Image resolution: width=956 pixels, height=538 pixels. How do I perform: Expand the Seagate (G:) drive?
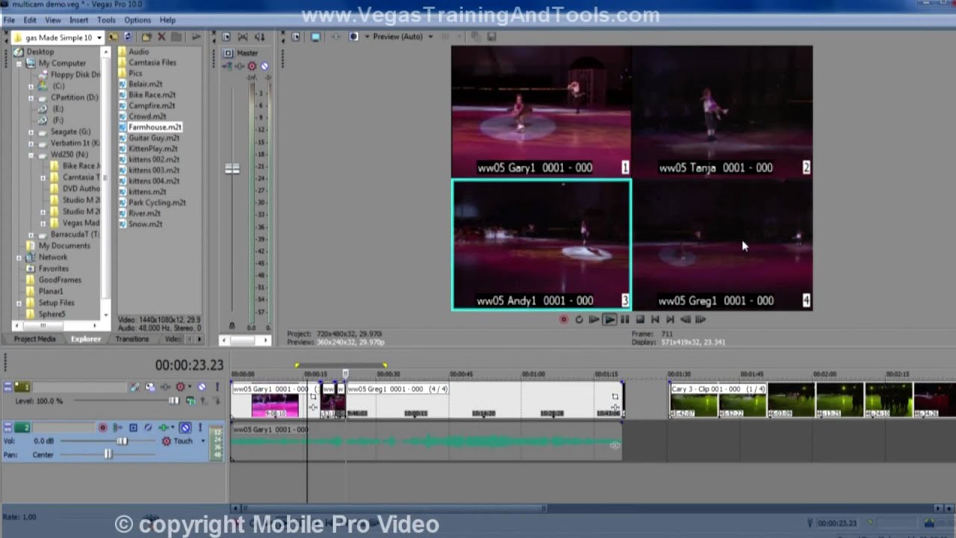31,132
